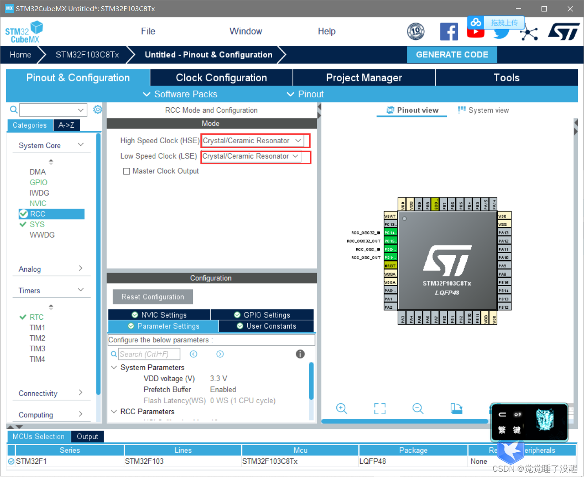Switch to Clock Configuration tab
The width and height of the screenshot is (584, 477).
pos(221,78)
